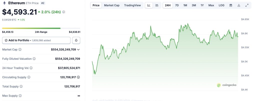Click the 24h price info icon
The image size is (256, 101).
point(64,12)
